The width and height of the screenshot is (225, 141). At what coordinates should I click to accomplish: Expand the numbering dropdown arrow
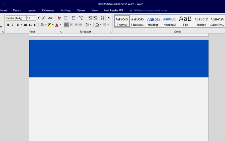tap(77, 18)
